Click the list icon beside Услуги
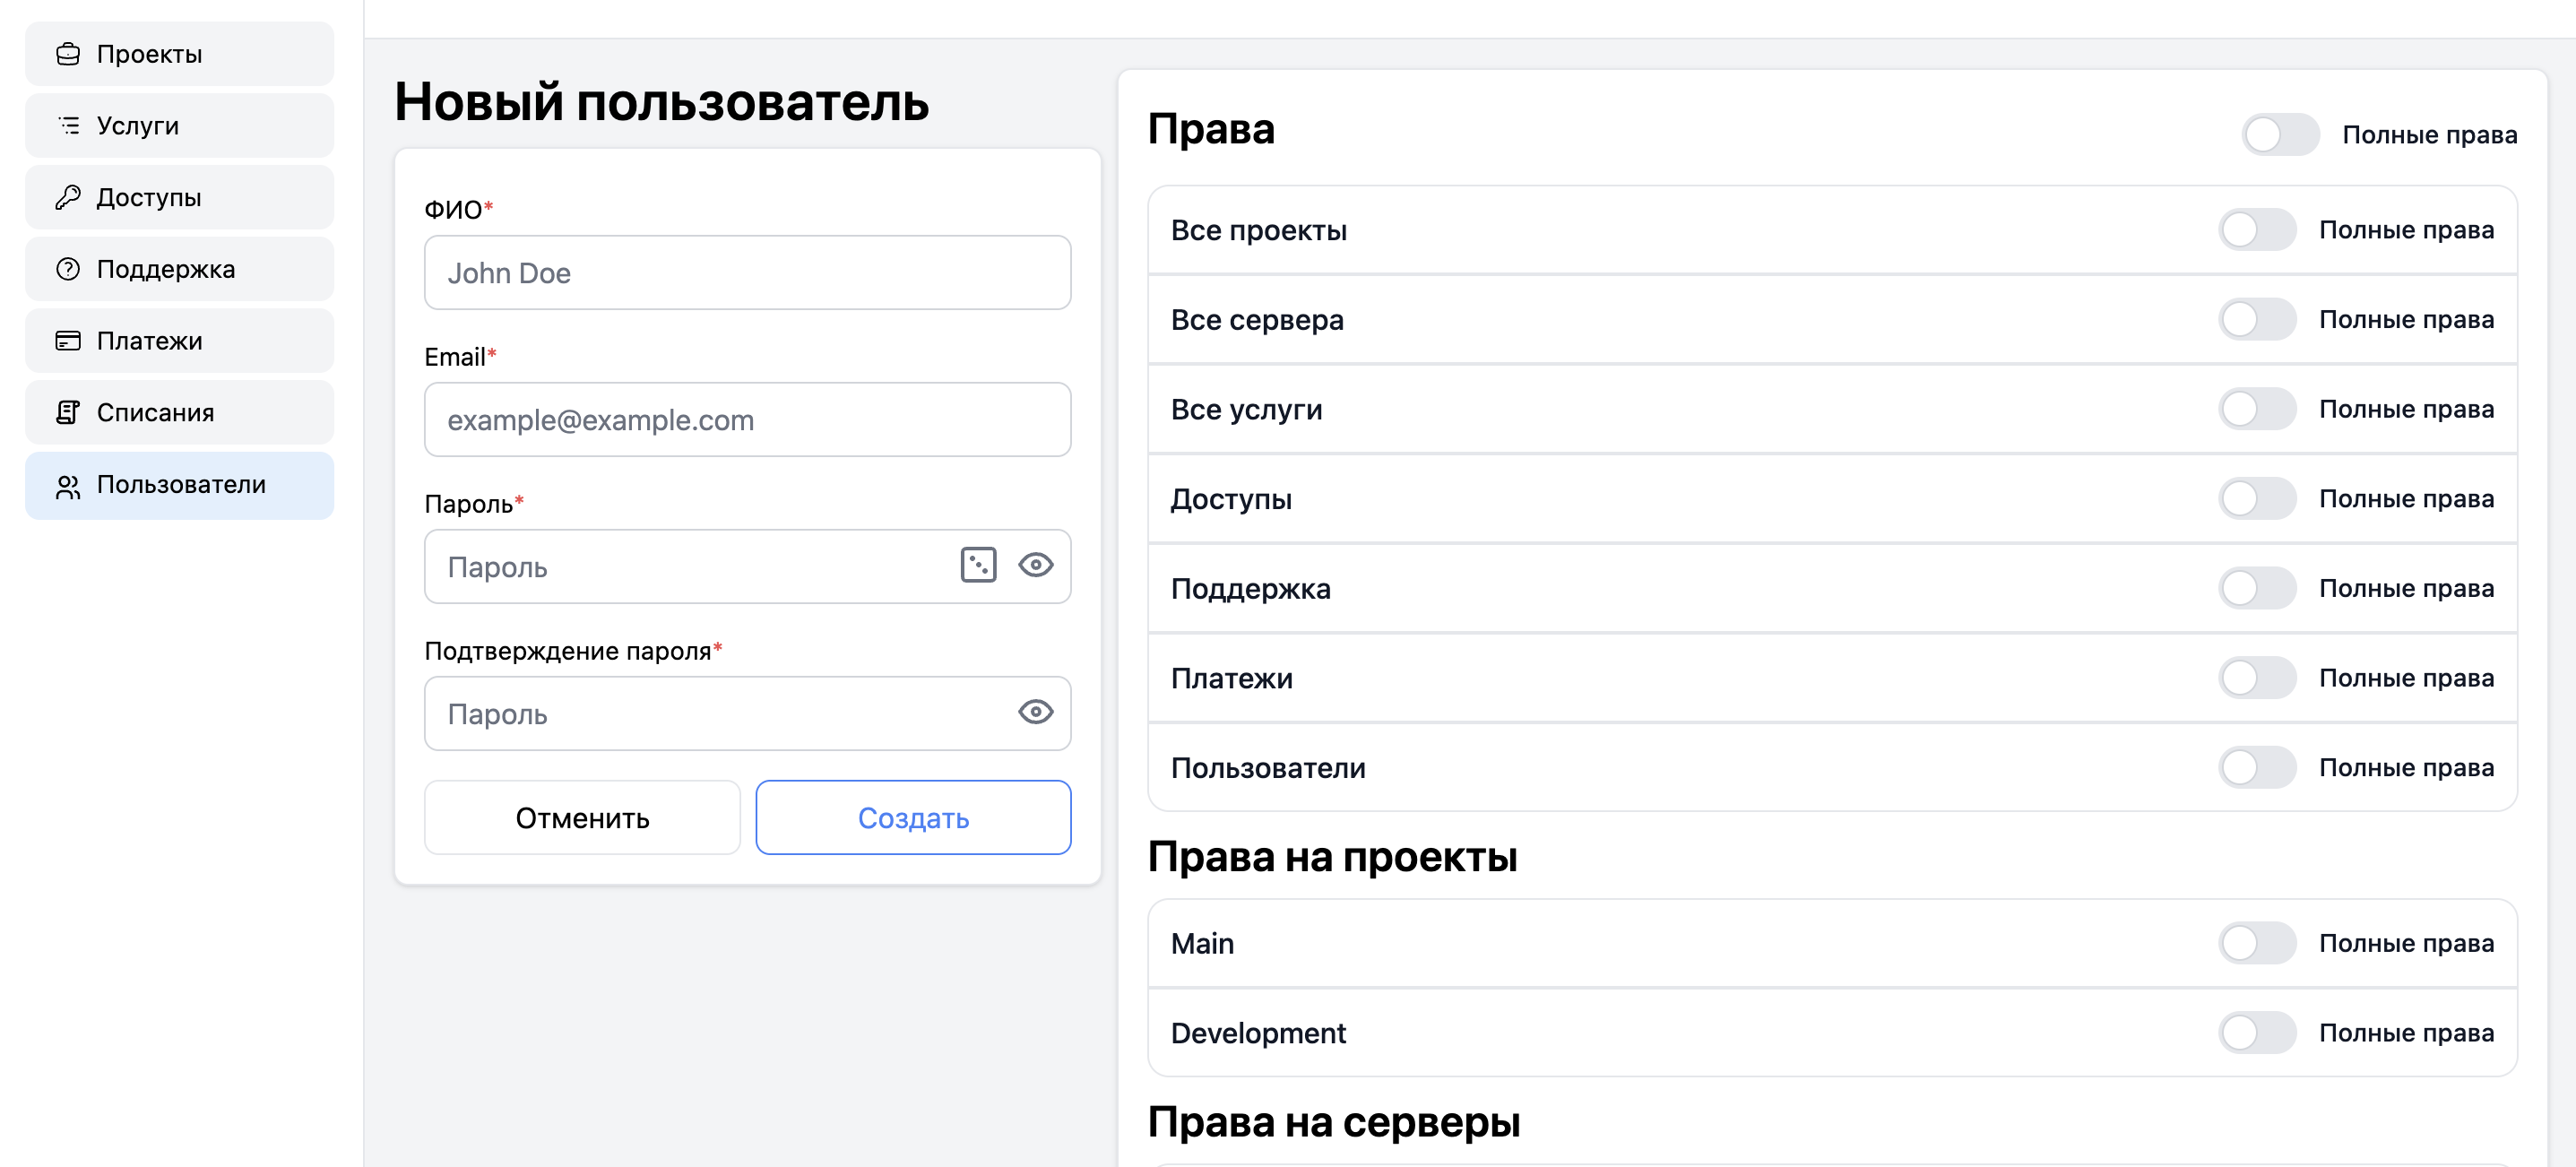 point(68,125)
